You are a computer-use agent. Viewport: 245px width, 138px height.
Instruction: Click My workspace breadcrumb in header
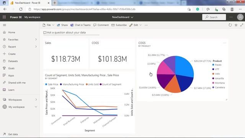coord(32,17)
